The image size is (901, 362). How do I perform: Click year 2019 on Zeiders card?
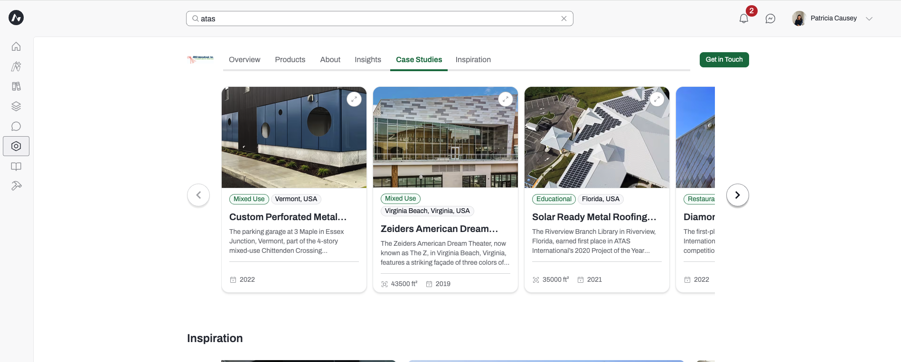pyautogui.click(x=443, y=284)
